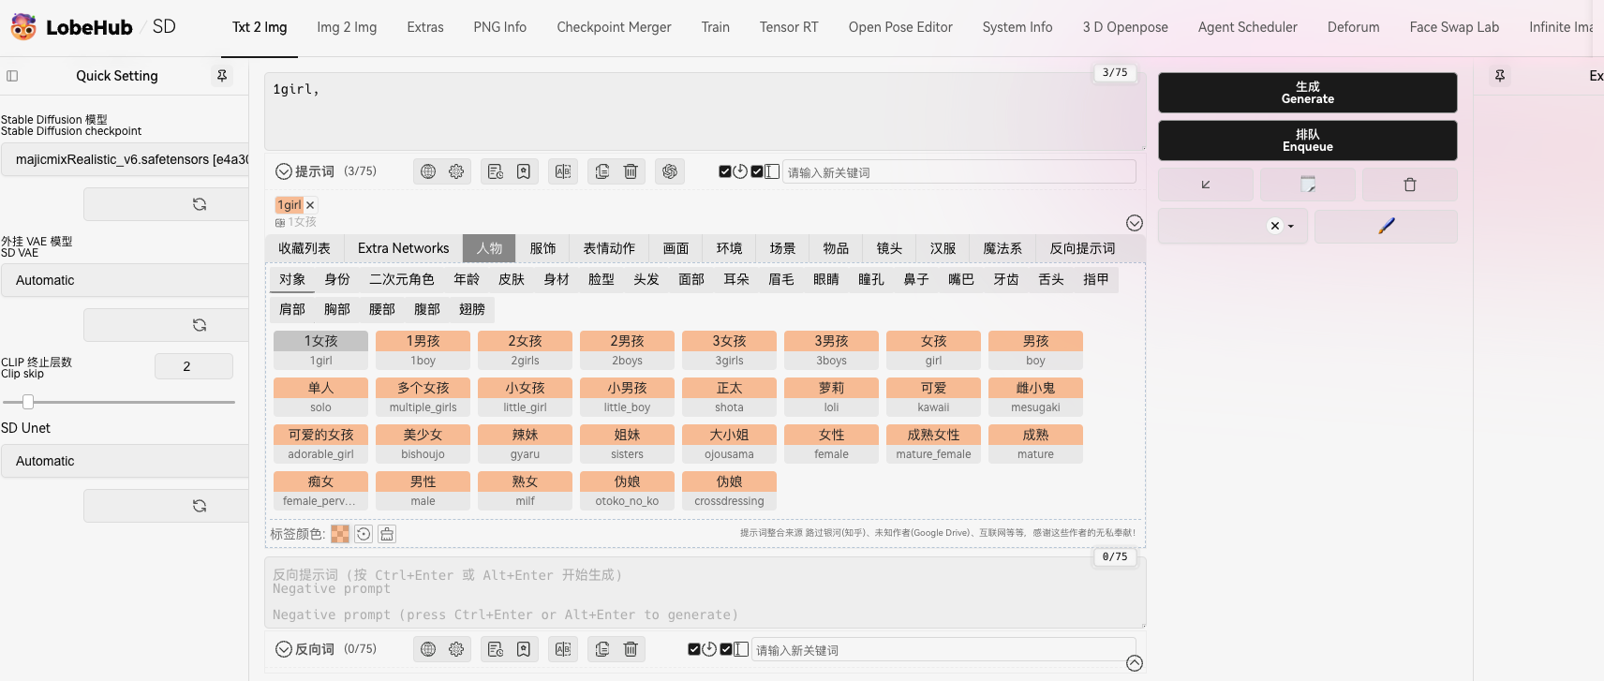
Task: Add the 1boy tag
Action: [x=423, y=350]
